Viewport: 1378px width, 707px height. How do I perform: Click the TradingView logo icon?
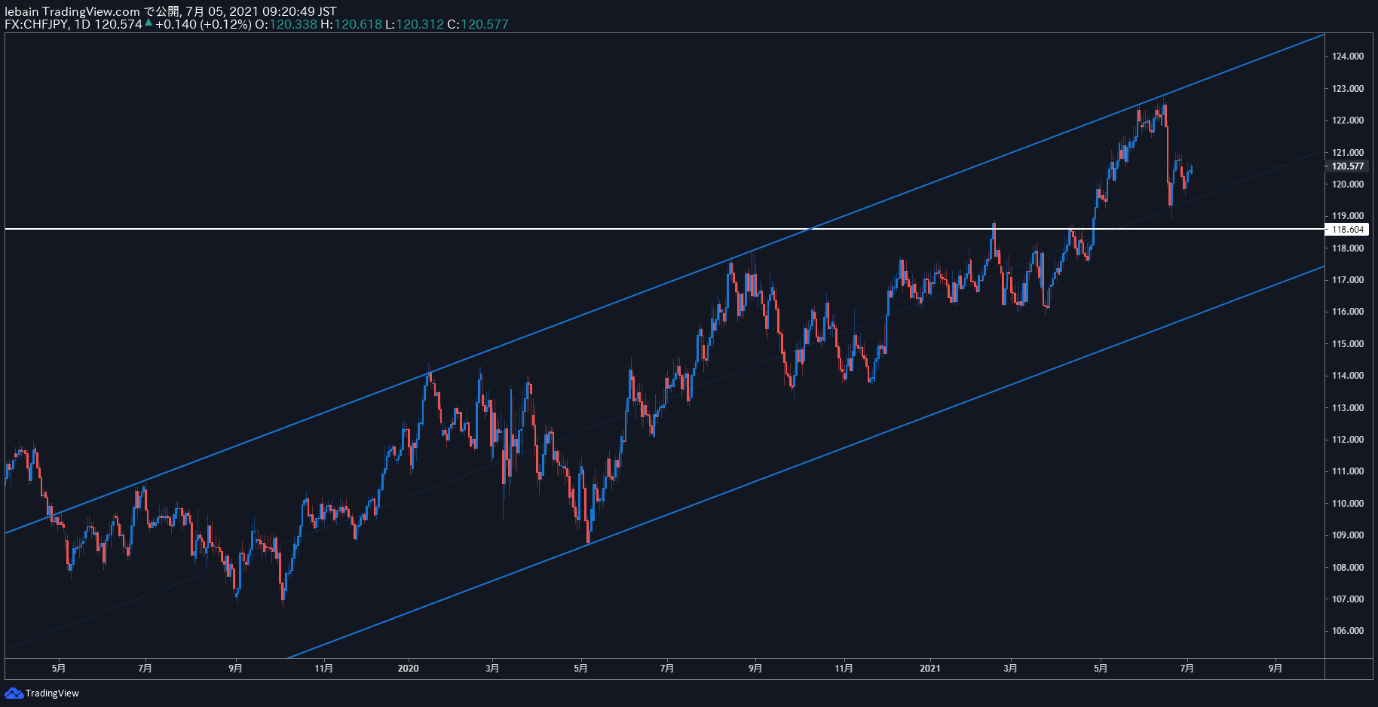(14, 693)
